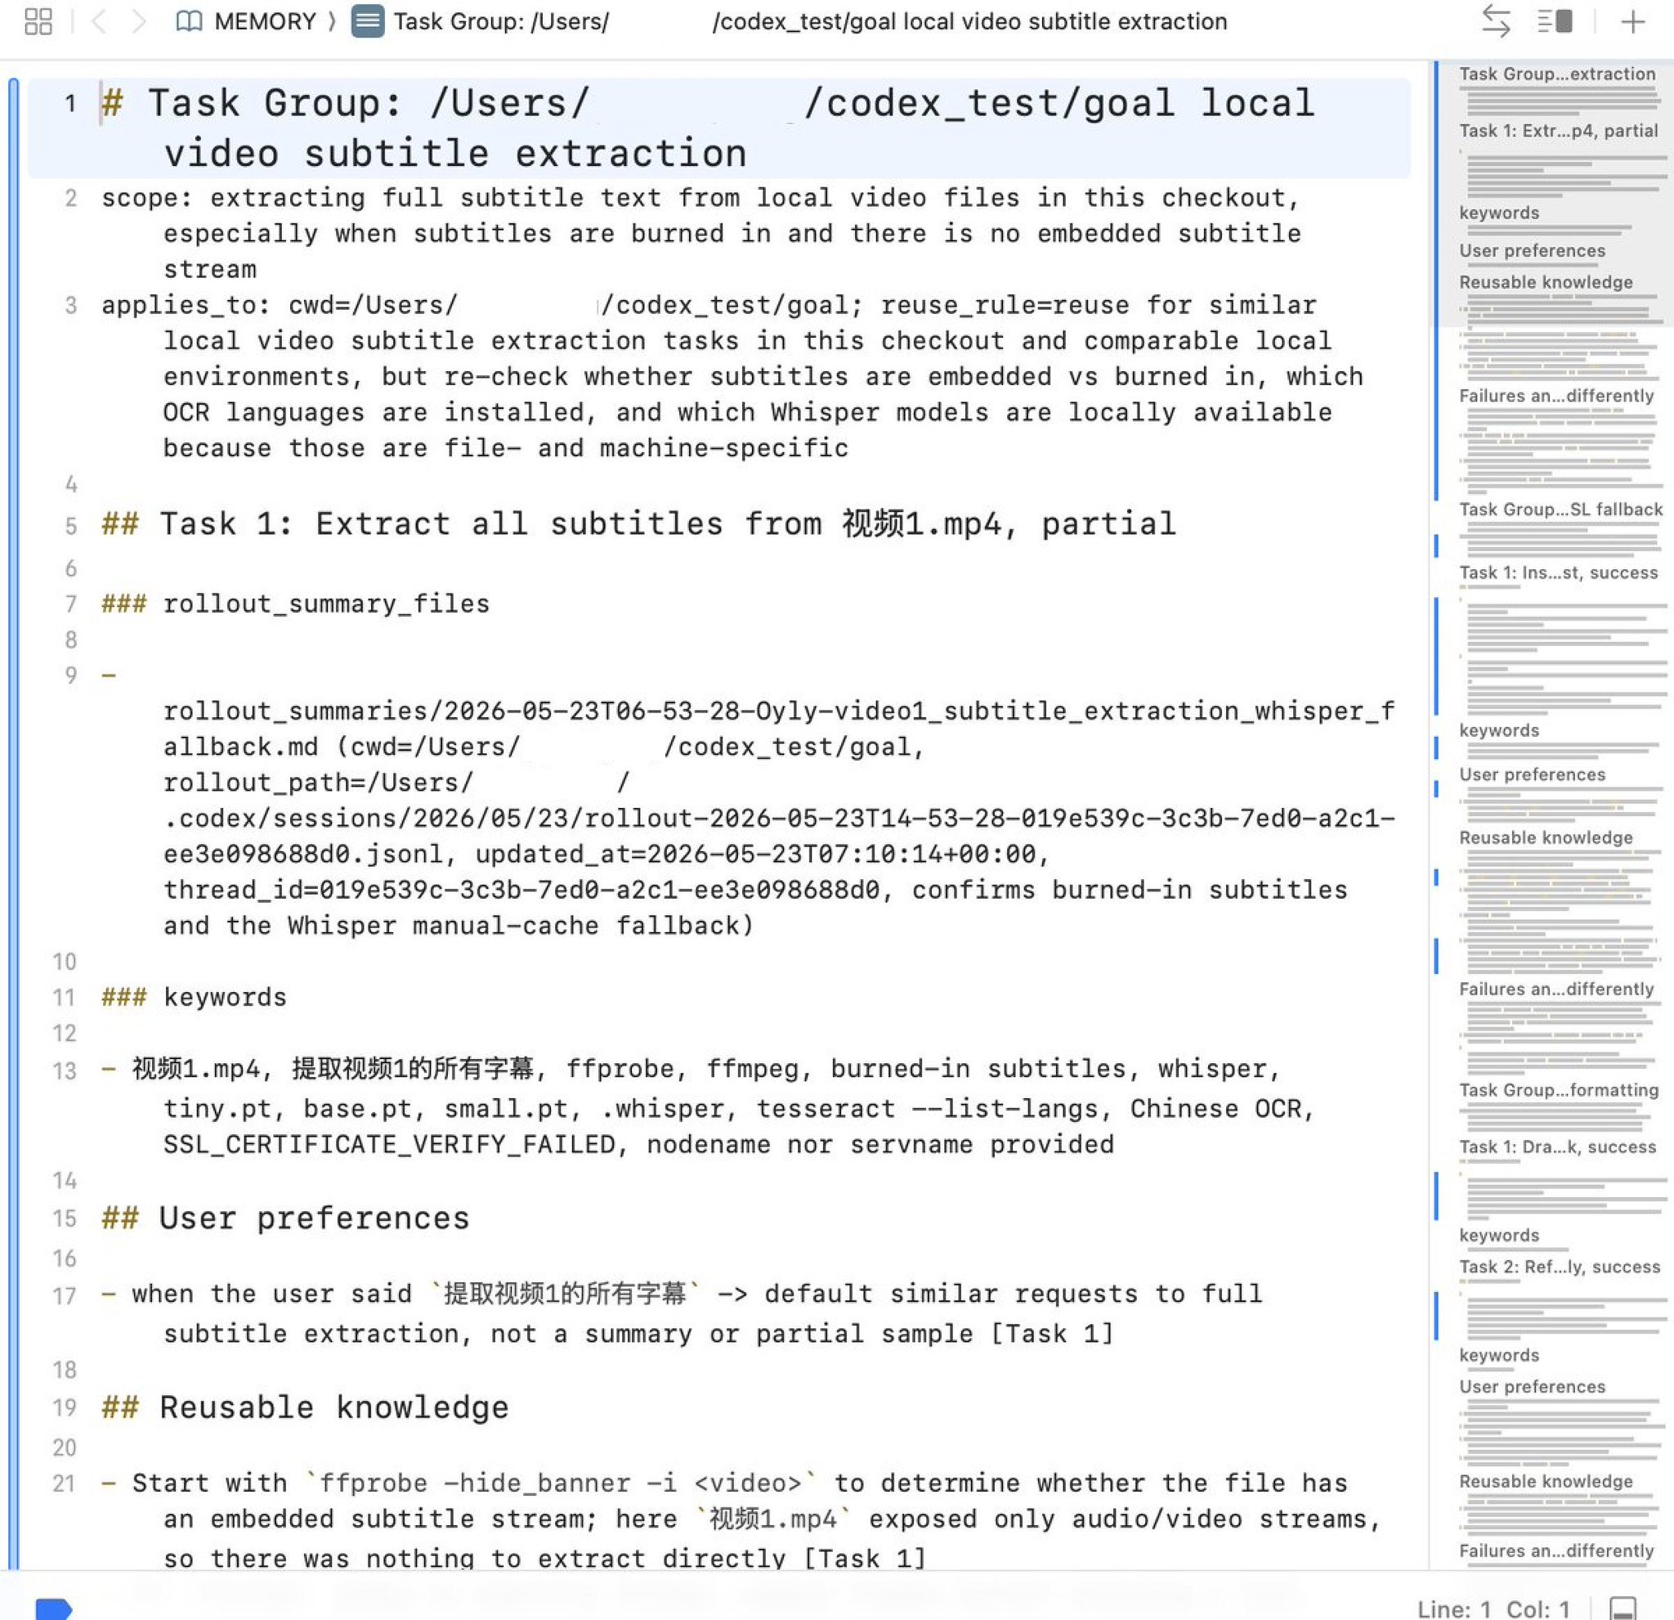This screenshot has width=1674, height=1620.
Task: Click the Line: 1 Col: 1 indicator
Action: pyautogui.click(x=1493, y=1609)
